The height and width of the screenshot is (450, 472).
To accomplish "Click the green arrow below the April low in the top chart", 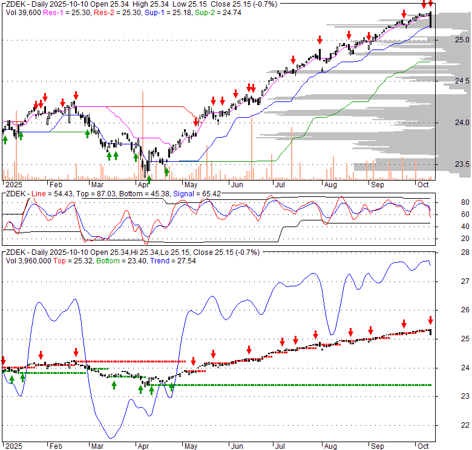I will tap(149, 178).
